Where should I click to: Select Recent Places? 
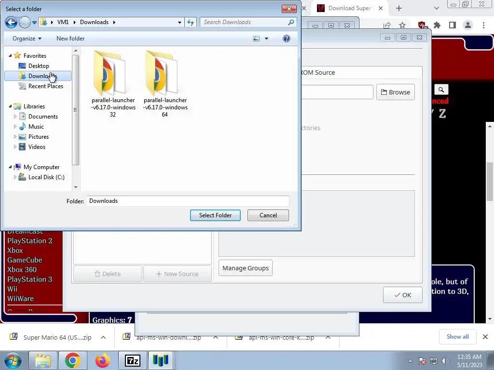click(41, 86)
